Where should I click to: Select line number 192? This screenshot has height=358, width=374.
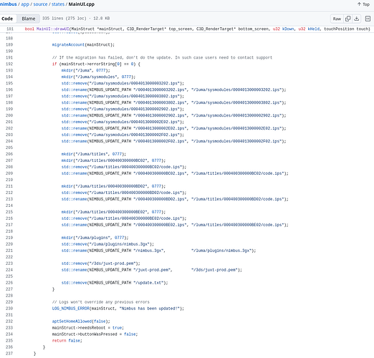pyautogui.click(x=9, y=64)
